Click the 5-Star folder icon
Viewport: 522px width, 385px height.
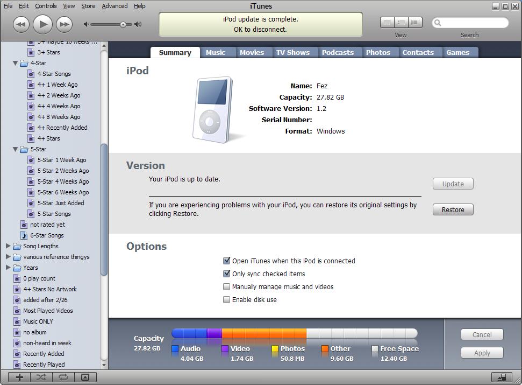(x=24, y=149)
